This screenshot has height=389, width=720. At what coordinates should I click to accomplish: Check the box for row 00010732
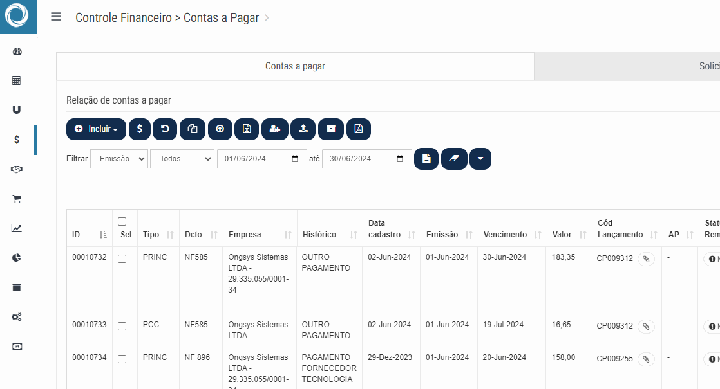[122, 259]
